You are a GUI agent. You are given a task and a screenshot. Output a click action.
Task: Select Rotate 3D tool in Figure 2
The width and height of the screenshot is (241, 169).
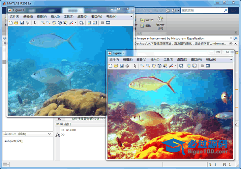click(x=159, y=66)
